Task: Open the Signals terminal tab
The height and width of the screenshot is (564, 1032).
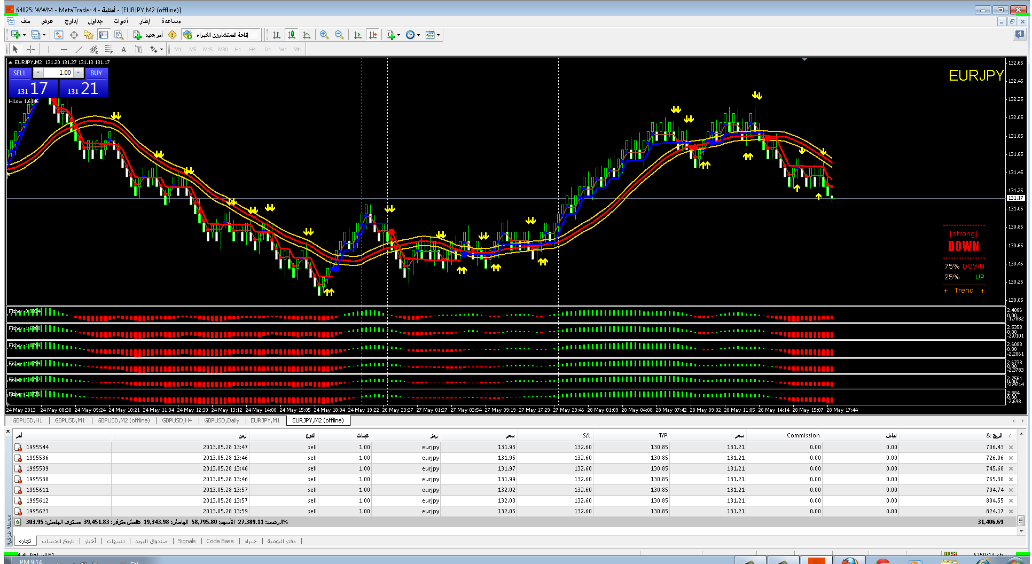Action: (187, 541)
